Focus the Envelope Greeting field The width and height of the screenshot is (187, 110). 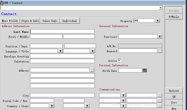[x=62, y=56]
